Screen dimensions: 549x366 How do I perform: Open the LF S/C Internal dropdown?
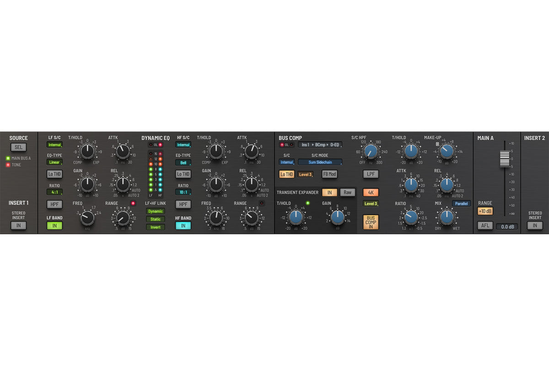click(x=54, y=145)
